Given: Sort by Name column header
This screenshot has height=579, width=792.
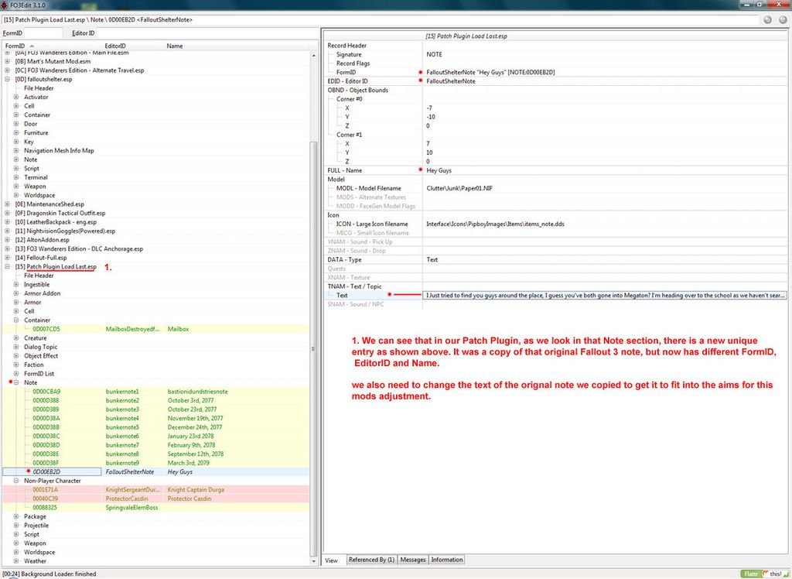Looking at the screenshot, I should 175,46.
